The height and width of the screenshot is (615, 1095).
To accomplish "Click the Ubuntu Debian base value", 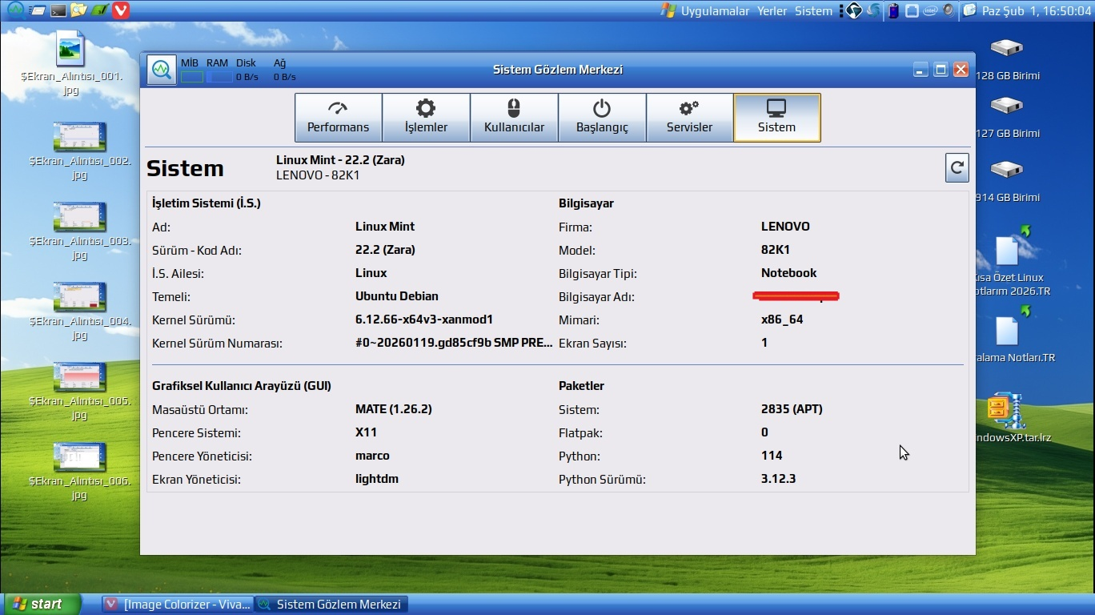I will 397,296.
